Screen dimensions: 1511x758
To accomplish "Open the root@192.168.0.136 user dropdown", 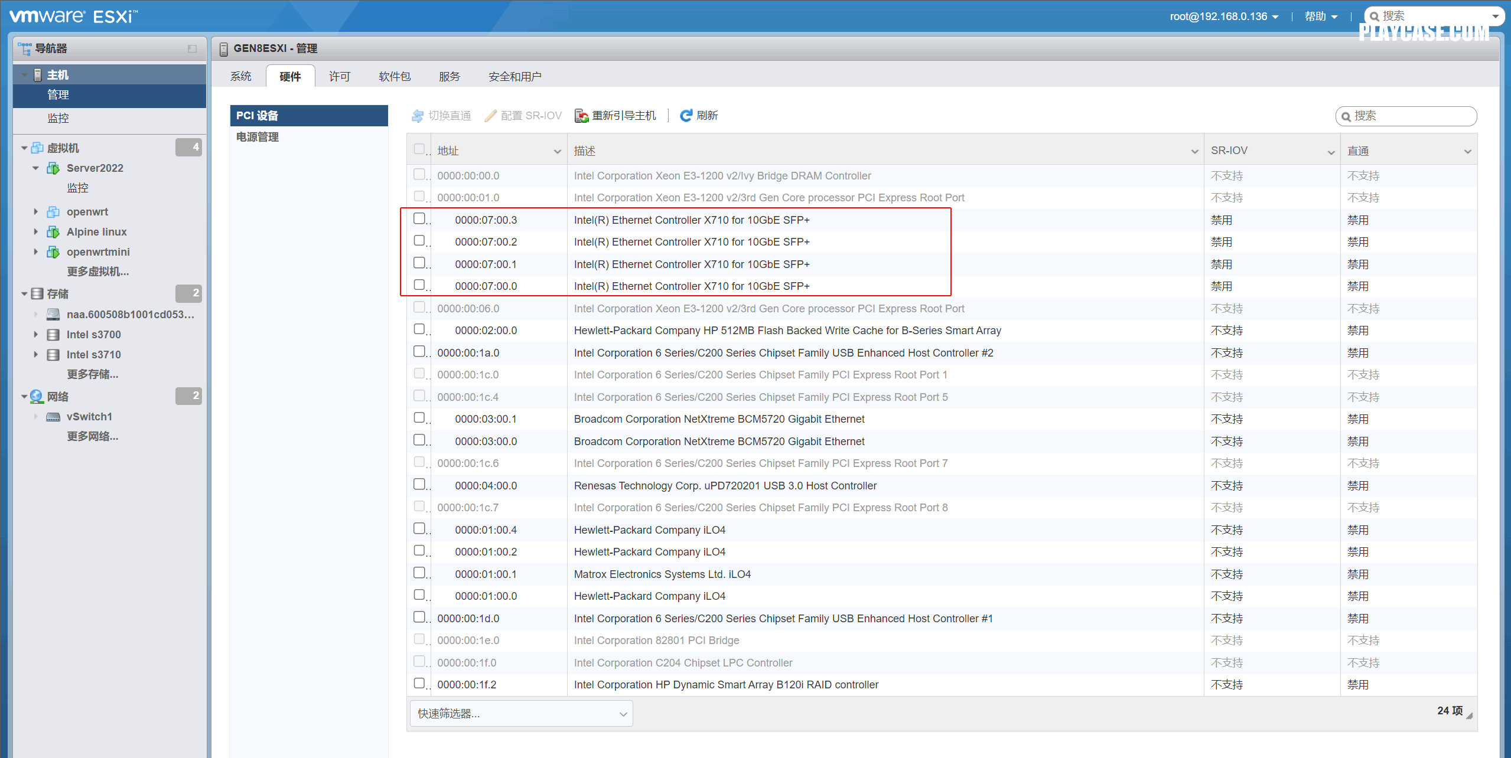I will (x=1224, y=17).
